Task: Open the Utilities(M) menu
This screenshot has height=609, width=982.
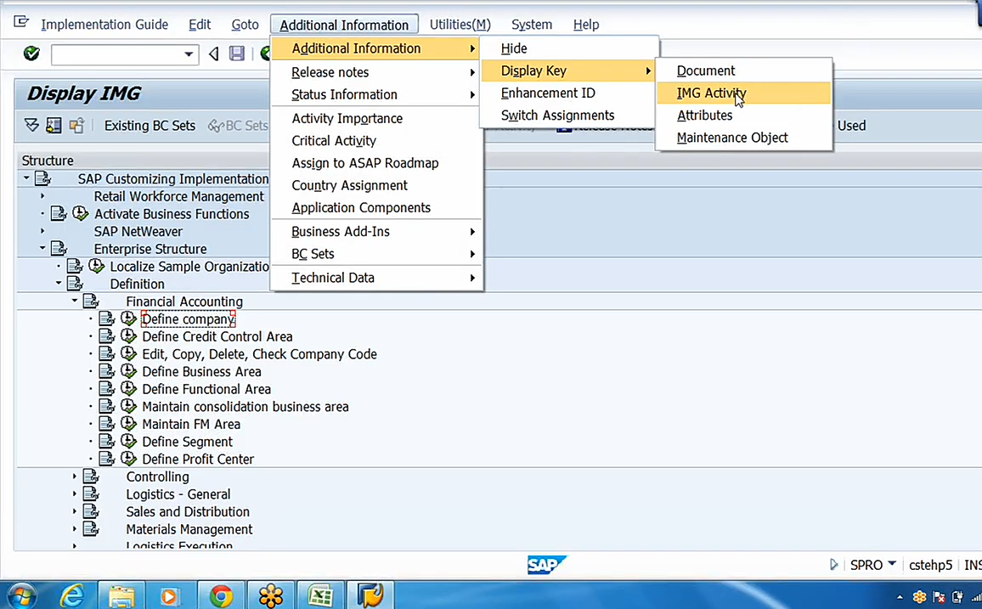Action: pos(460,25)
